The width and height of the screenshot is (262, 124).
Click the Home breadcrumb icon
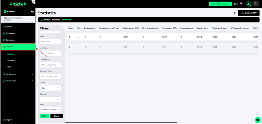[x=42, y=20]
